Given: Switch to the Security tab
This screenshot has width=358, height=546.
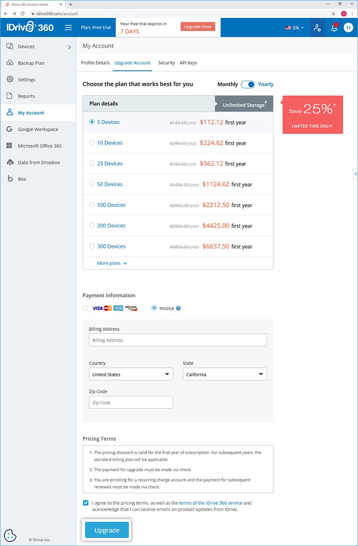Looking at the screenshot, I should point(166,63).
